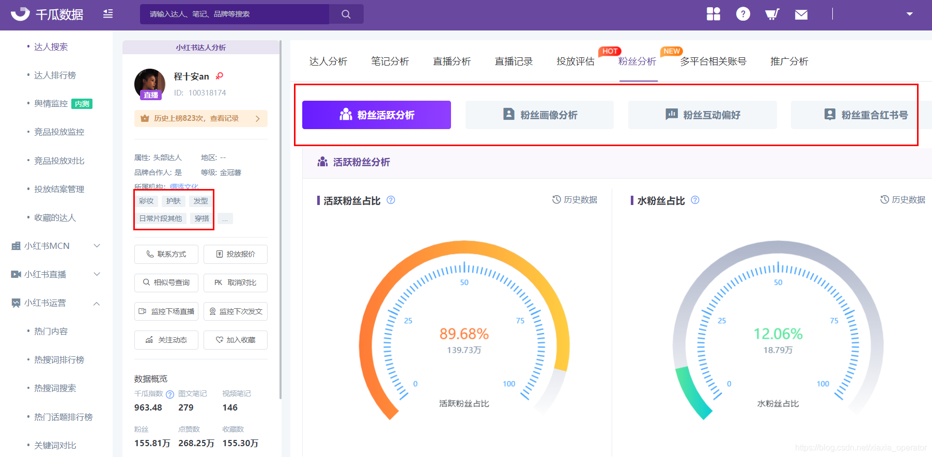Switch to the 直播分析 tab
932x457 pixels.
click(x=452, y=61)
